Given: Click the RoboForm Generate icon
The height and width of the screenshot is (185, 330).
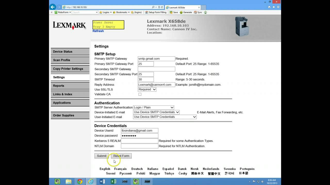Looking at the screenshot, I should pos(186,12).
